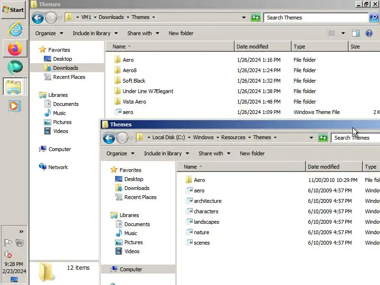The height and width of the screenshot is (285, 380).
Task: Go back in the Downloads Themes window
Action: (38, 18)
